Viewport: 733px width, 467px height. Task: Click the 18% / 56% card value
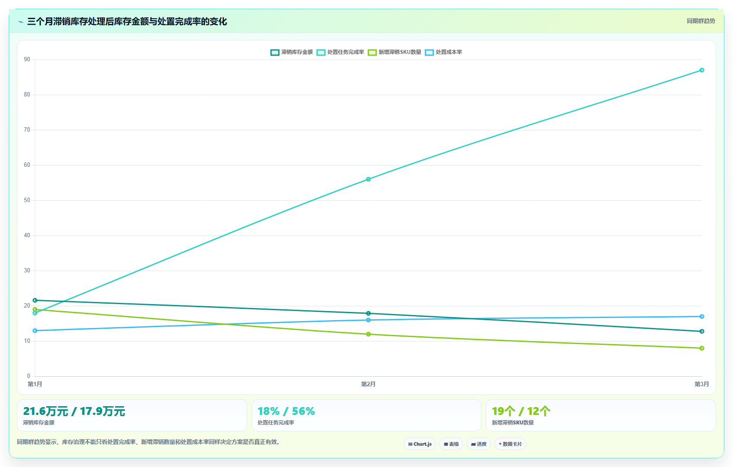click(286, 411)
